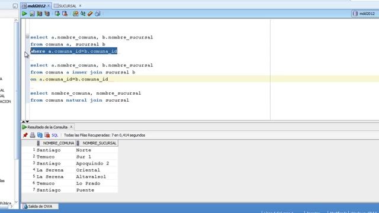Click the Run Script toolbar icon
This screenshot has height=213, width=379.
coord(32,14)
